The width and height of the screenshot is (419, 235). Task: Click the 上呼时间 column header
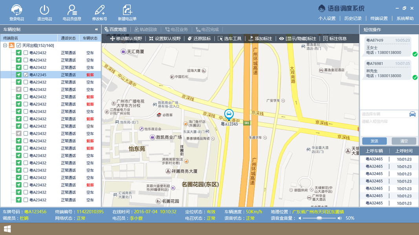tap(404, 151)
